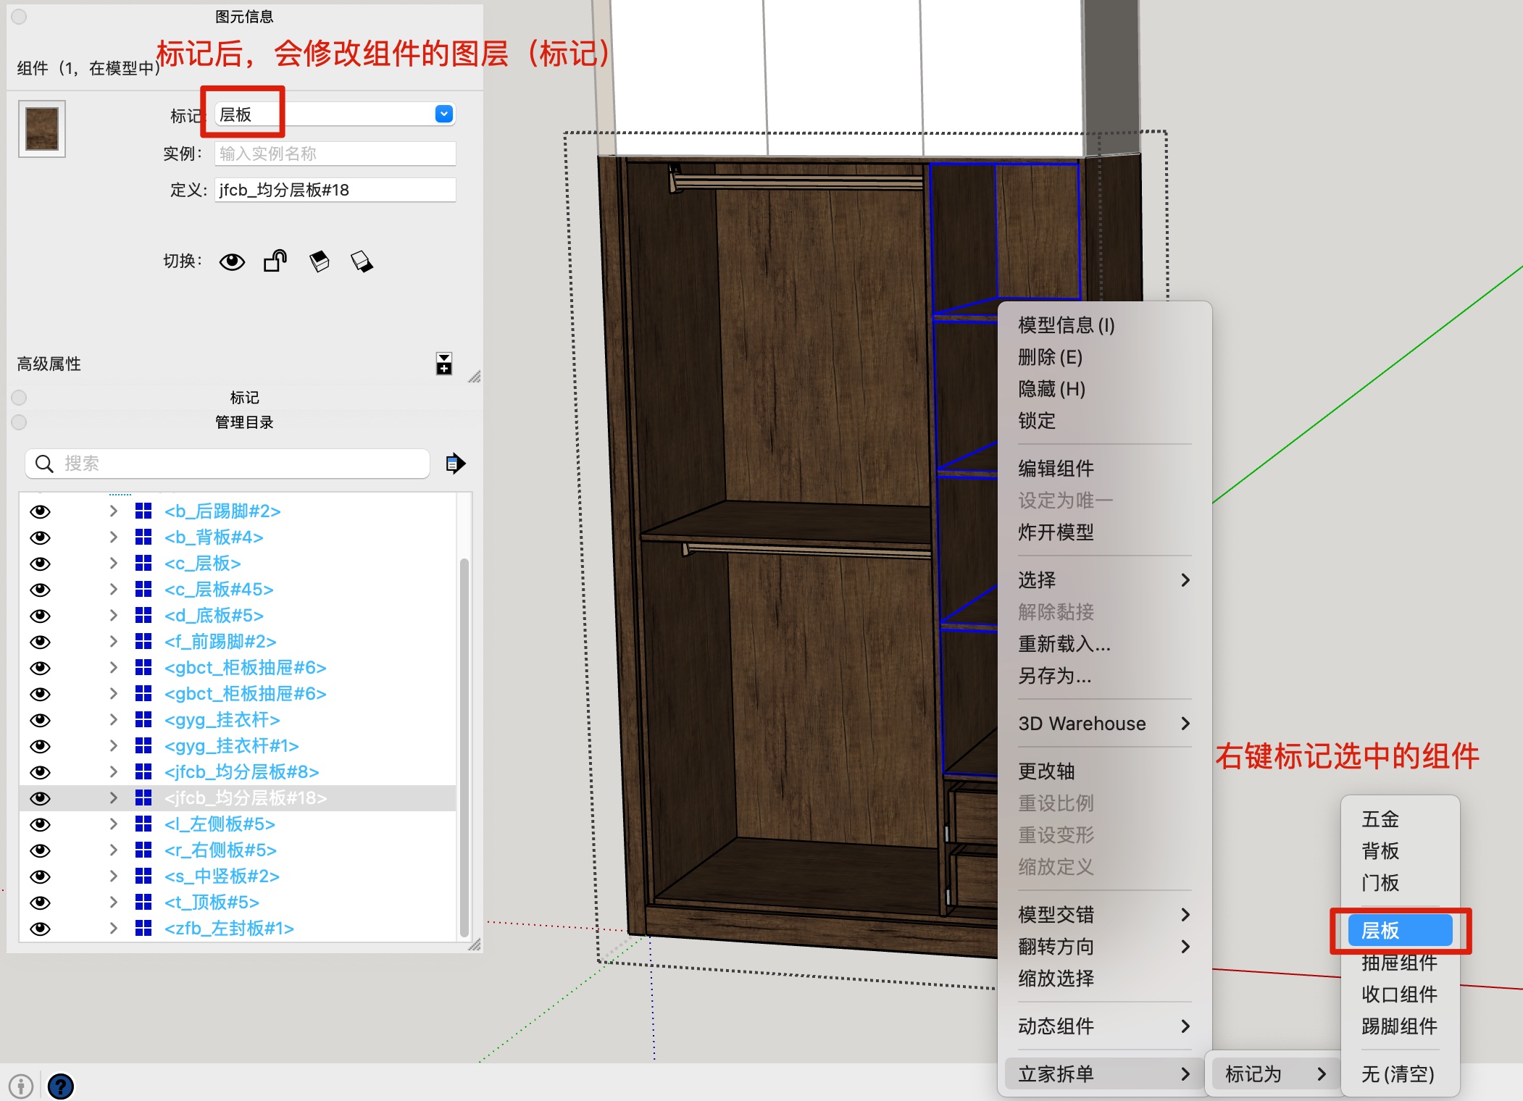
Task: Hide f_前踢脚#2 component
Action: tap(41, 642)
